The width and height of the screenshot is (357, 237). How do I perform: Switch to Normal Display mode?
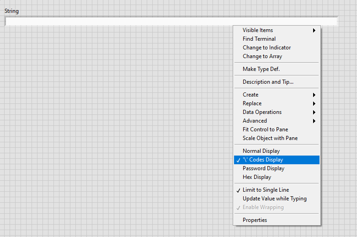[x=277, y=151]
